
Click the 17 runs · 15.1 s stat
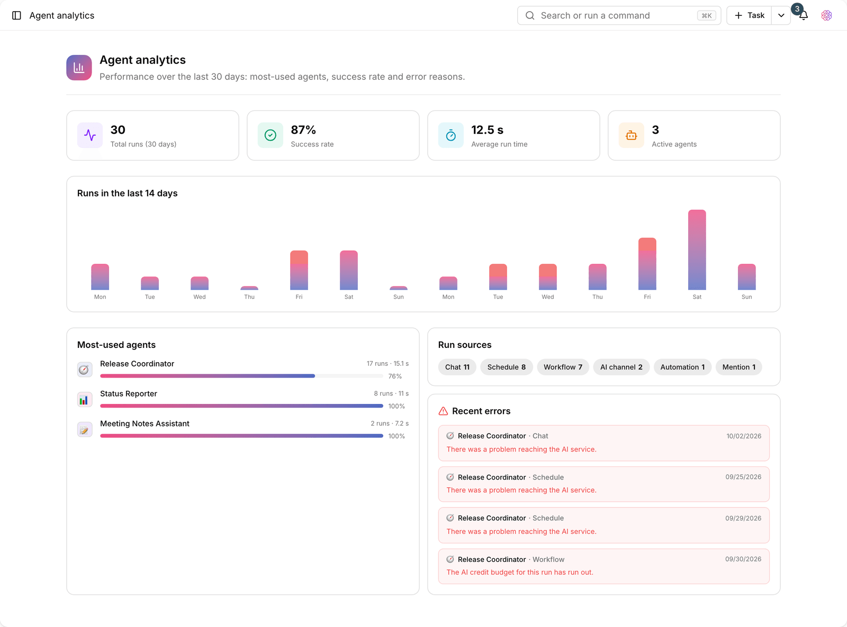coord(388,364)
